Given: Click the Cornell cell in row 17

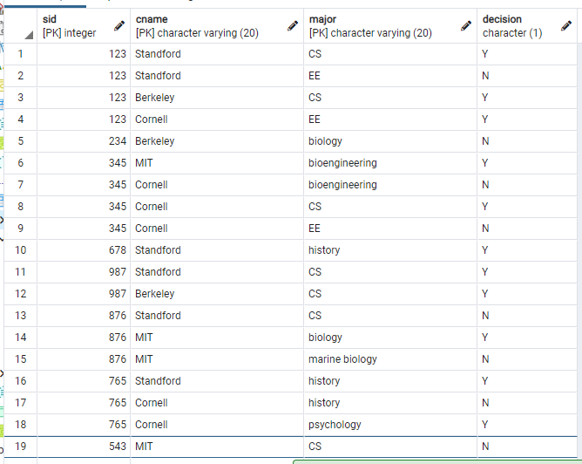Looking at the screenshot, I should coord(217,403).
